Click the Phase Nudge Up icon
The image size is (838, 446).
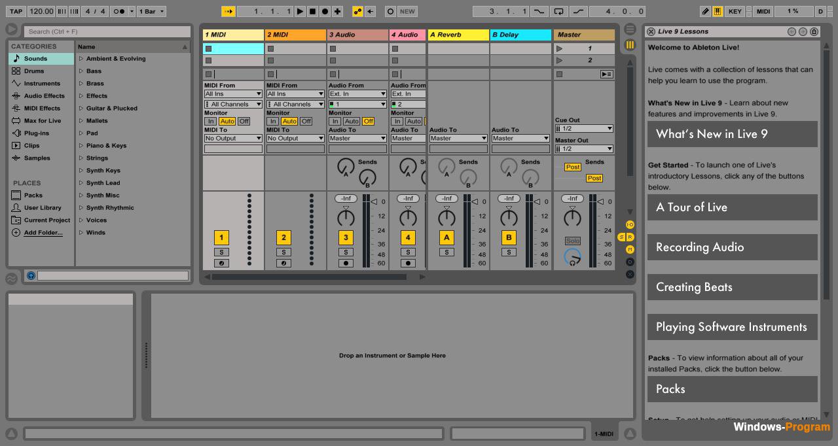click(74, 11)
